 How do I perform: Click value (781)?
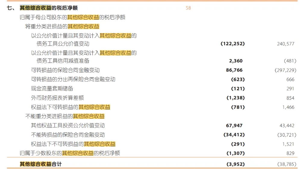tap(238, 107)
